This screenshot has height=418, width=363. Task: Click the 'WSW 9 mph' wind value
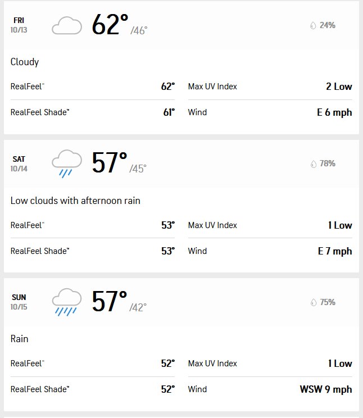pyautogui.click(x=326, y=389)
